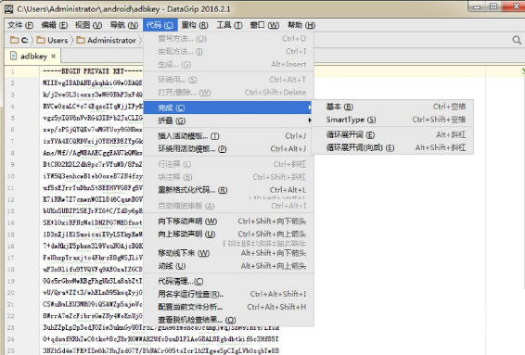Click the adbkey file icon on tab
This screenshot has height=355, width=525.
[13, 56]
